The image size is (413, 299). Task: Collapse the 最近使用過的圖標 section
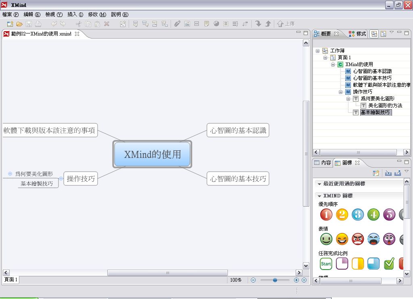(319, 184)
